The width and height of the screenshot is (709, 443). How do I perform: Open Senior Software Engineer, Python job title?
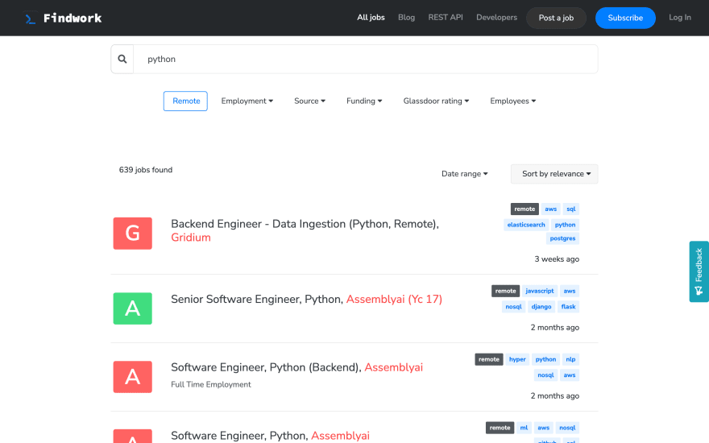tap(257, 300)
